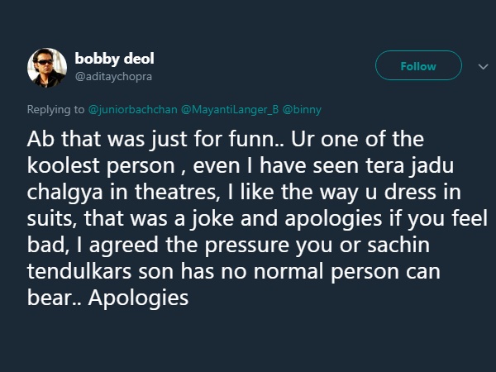
Task: Click the word 'sachin' in the tweet
Action: tap(398, 245)
